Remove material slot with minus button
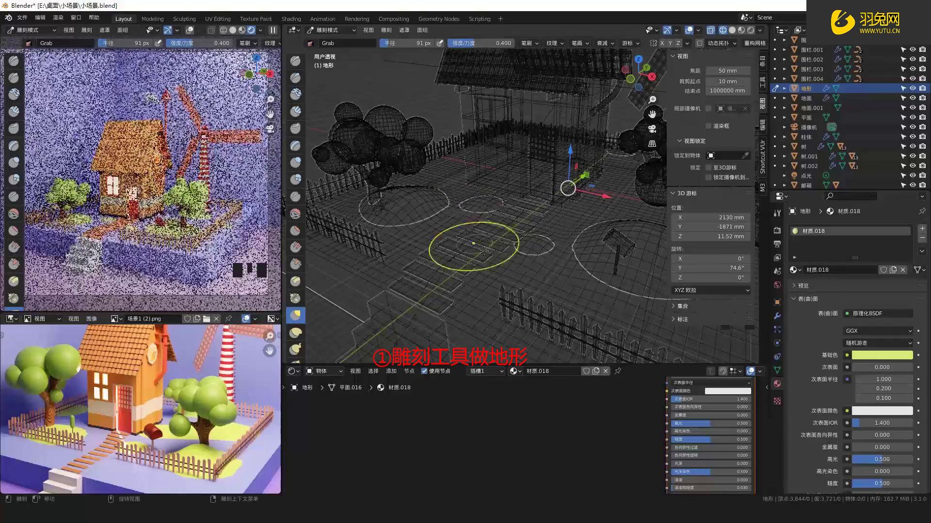The image size is (931, 523). [x=922, y=237]
